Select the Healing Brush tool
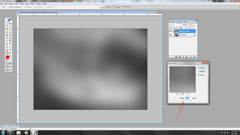Image resolution: width=240 pixels, height=135 pixels. click(x=7, y=32)
